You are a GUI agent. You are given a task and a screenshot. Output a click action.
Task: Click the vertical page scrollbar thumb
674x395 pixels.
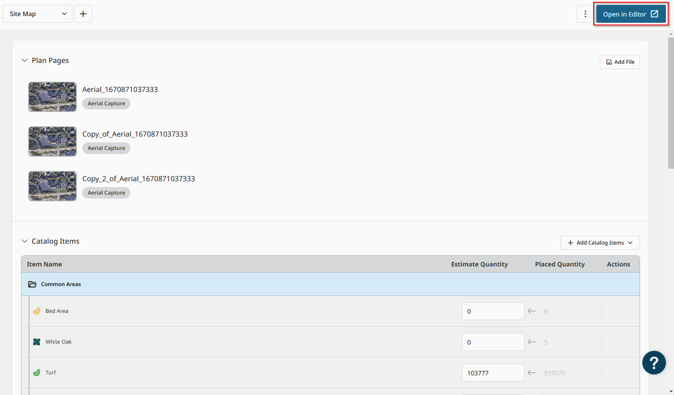[671, 103]
